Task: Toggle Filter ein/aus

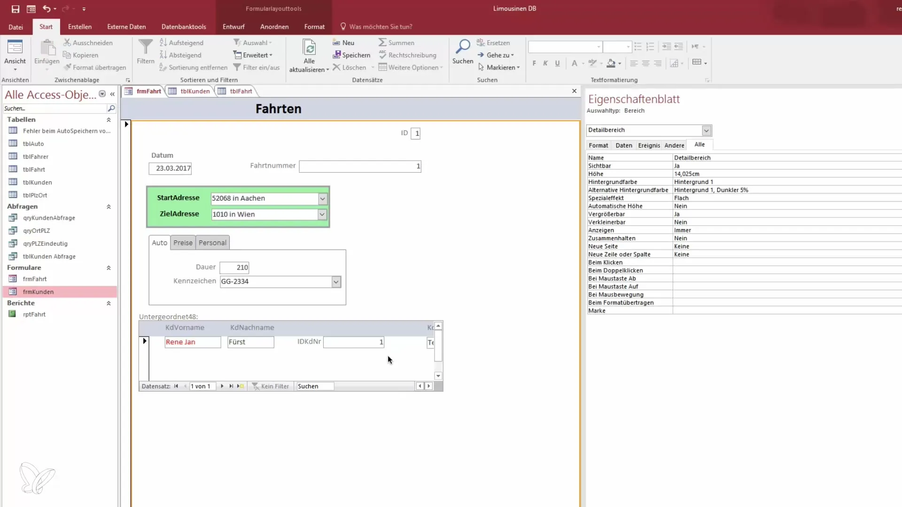Action: point(257,67)
